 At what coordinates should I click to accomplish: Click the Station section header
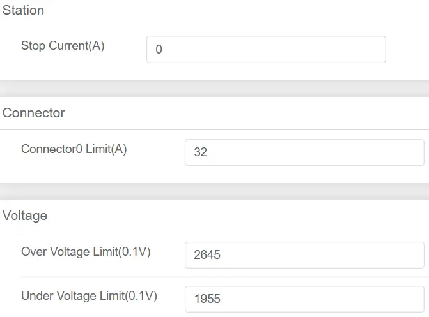[x=24, y=11]
